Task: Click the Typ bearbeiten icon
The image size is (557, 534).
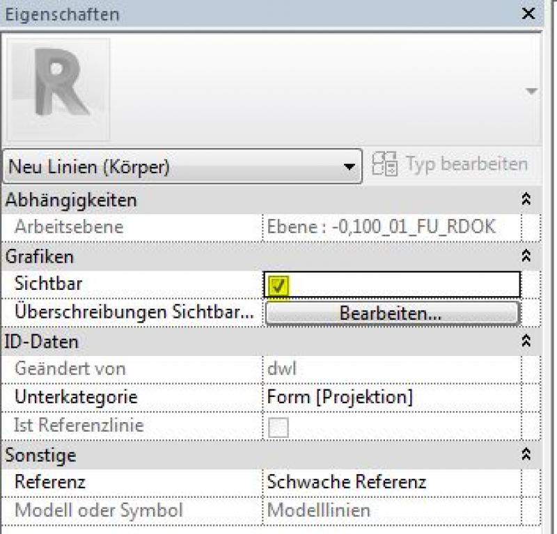Action: pos(384,164)
